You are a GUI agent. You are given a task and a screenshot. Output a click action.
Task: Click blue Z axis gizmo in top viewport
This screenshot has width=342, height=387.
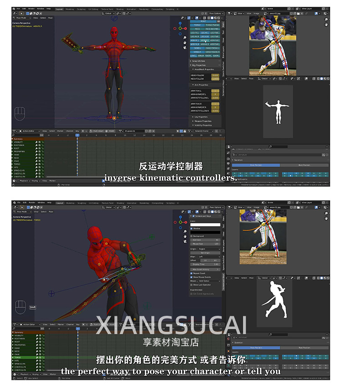(x=180, y=23)
